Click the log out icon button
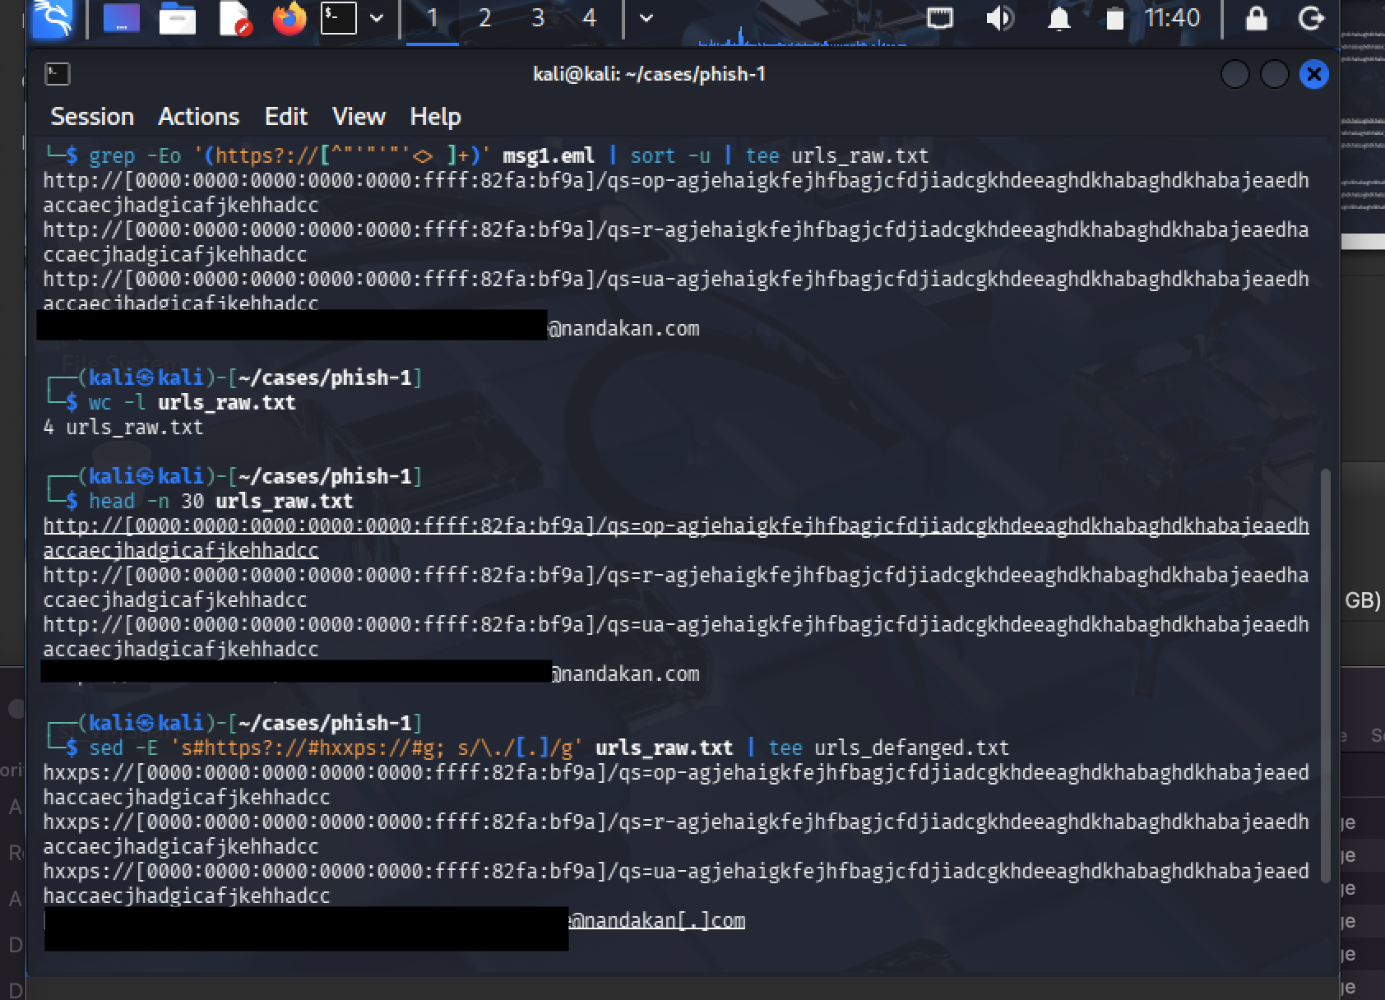This screenshot has width=1385, height=1000. pos(1311,18)
